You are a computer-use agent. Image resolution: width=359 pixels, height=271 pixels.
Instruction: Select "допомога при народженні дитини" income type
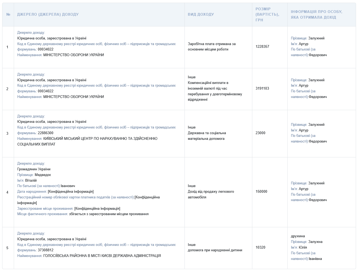pos(215,250)
